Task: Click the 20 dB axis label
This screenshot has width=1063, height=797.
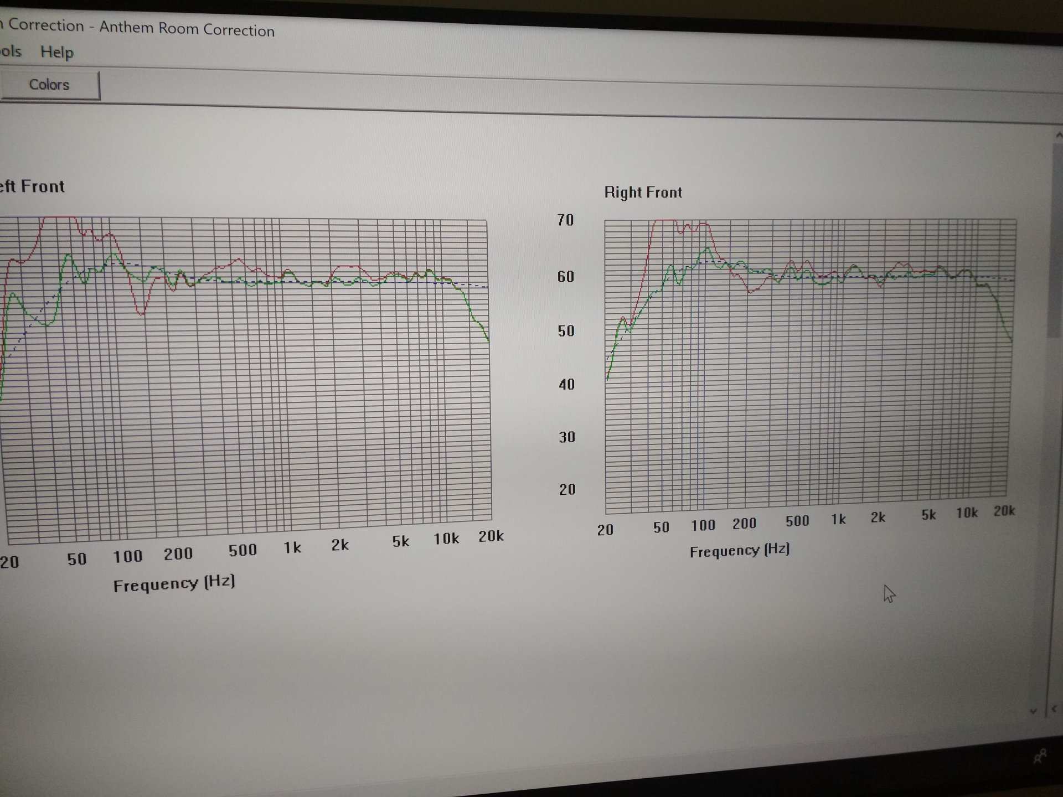Action: click(x=567, y=489)
